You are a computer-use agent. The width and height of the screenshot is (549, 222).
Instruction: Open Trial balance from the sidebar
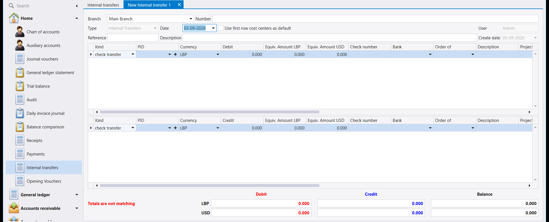click(x=38, y=86)
